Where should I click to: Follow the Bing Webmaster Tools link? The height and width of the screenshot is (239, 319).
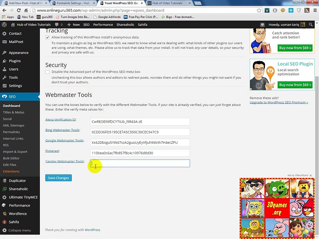[x=62, y=130]
